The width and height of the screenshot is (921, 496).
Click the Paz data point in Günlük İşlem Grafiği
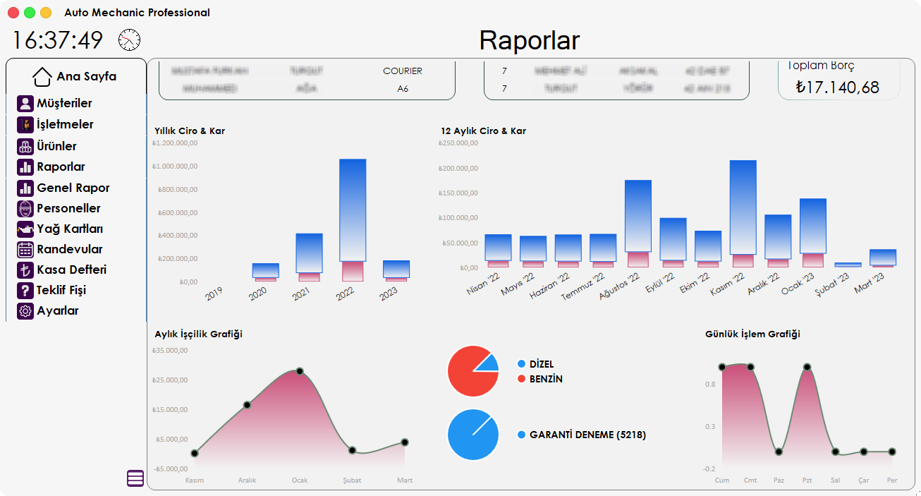click(x=779, y=452)
